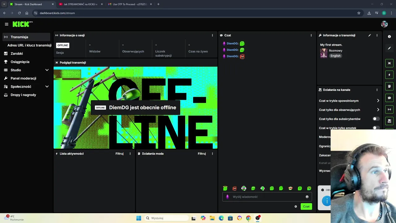This screenshot has width=396, height=223.
Task: Open three-dot menu of Czat panel
Action: pyautogui.click(x=311, y=35)
